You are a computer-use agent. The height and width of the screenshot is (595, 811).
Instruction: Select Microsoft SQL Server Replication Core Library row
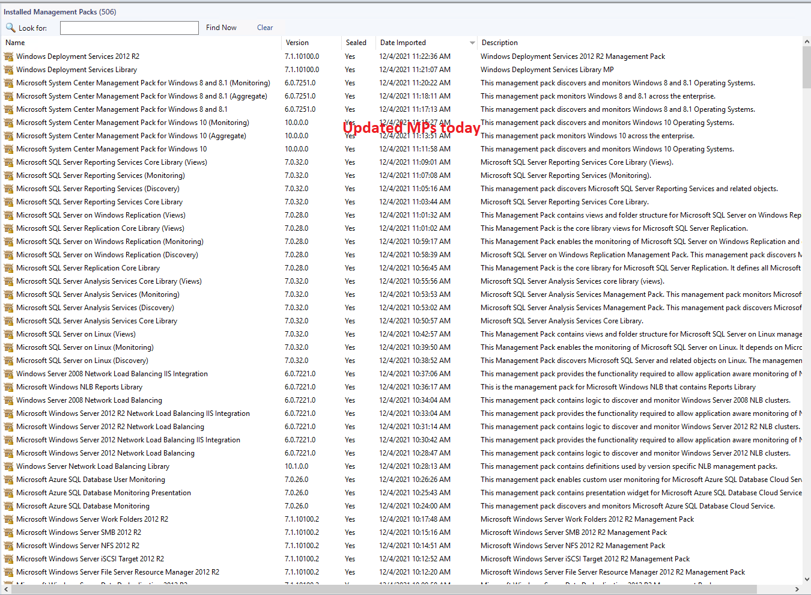(x=402, y=268)
